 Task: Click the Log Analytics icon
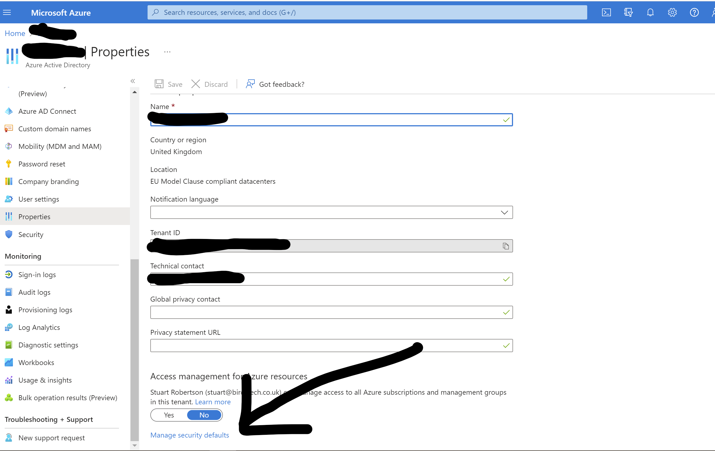pyautogui.click(x=9, y=327)
